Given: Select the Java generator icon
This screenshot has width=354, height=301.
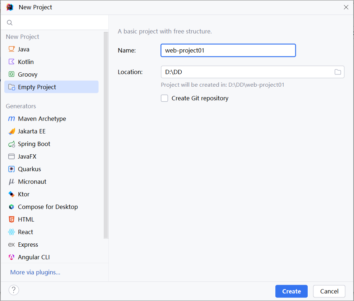Looking at the screenshot, I should pyautogui.click(x=12, y=49).
